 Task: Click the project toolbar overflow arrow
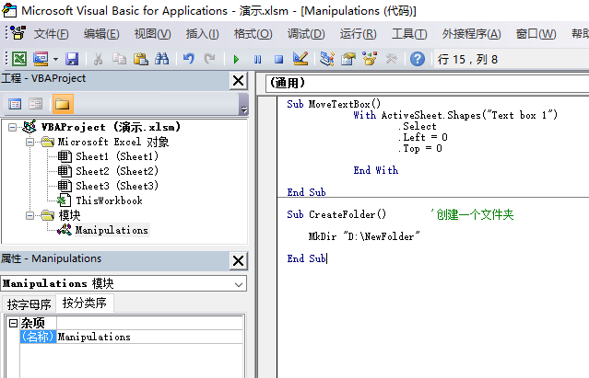point(243,104)
